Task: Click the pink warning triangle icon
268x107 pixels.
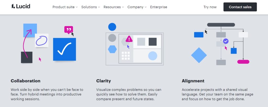Action: 129,39
